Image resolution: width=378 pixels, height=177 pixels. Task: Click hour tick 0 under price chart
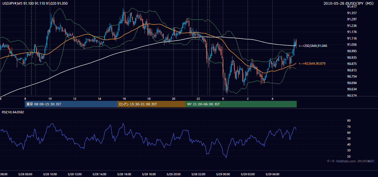coord(223,99)
